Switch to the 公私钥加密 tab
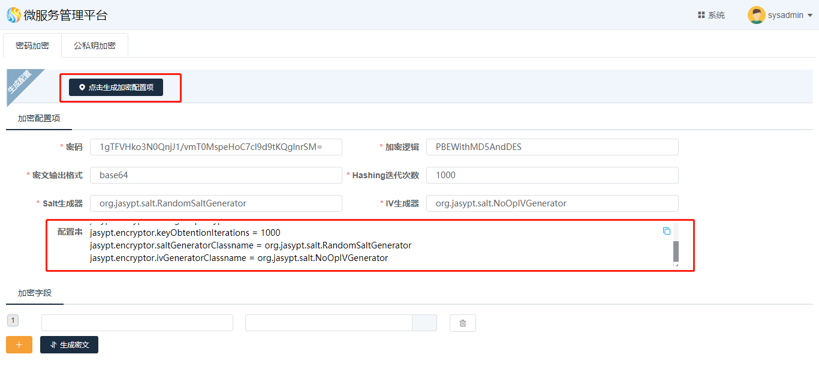 [95, 46]
